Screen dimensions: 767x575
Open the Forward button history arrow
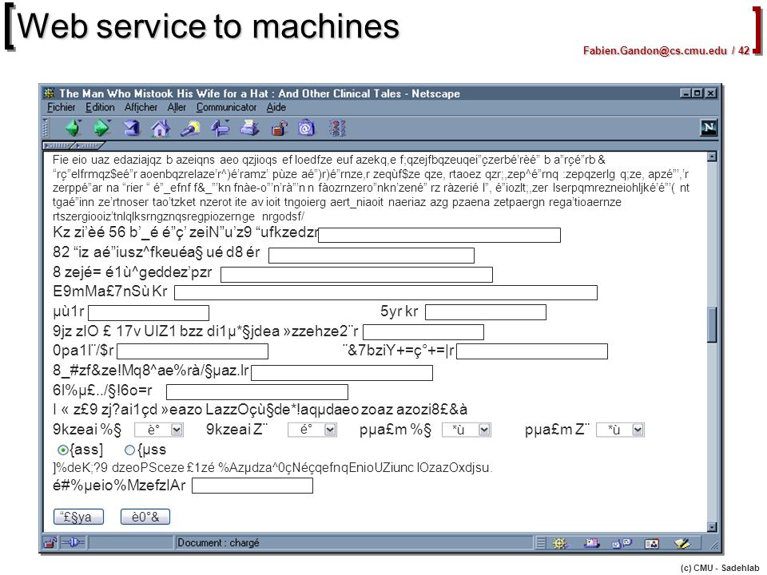[x=109, y=121]
